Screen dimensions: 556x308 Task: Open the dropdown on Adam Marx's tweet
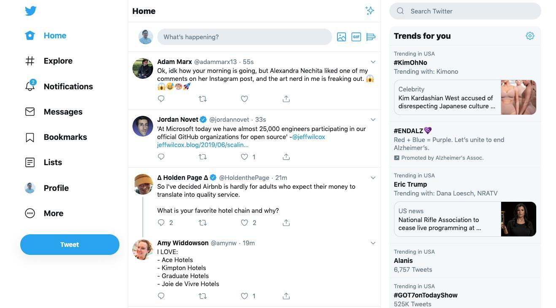pos(373,62)
